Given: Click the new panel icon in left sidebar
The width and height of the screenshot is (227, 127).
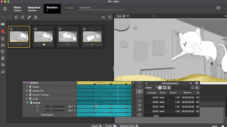Looking at the screenshot, I should [x=3, y=24].
